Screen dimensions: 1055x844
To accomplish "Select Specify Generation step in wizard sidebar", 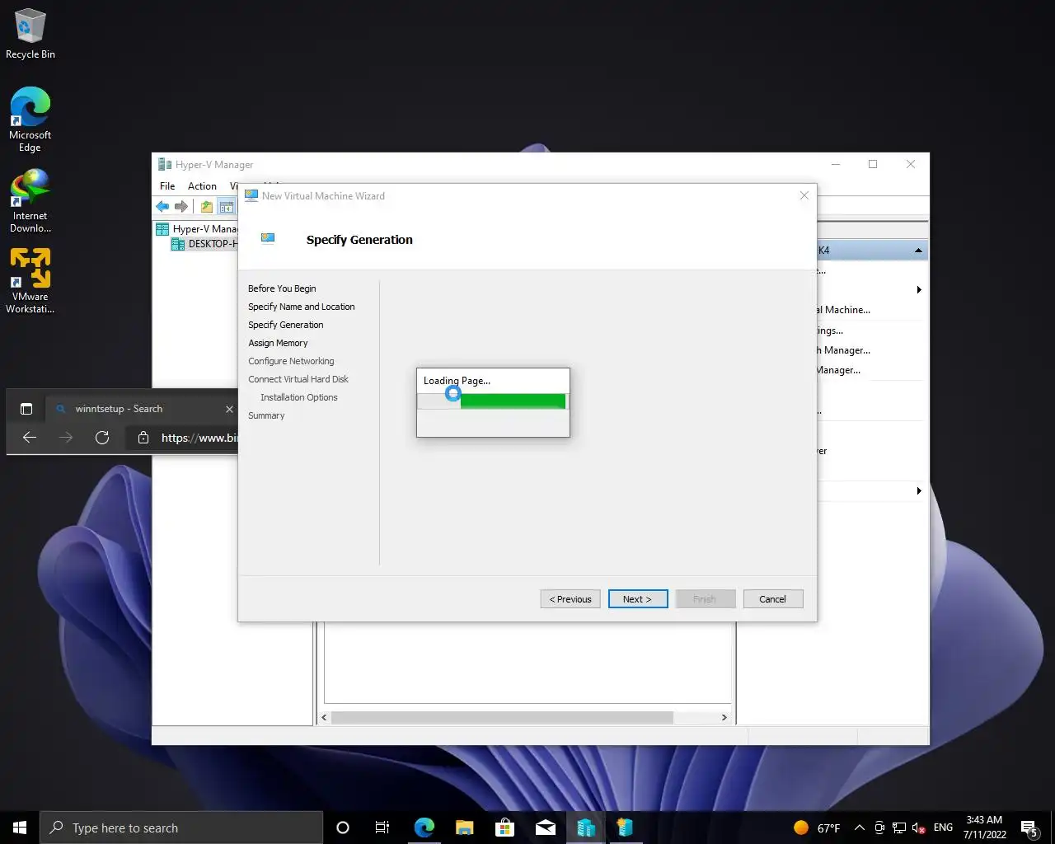I will (286, 325).
